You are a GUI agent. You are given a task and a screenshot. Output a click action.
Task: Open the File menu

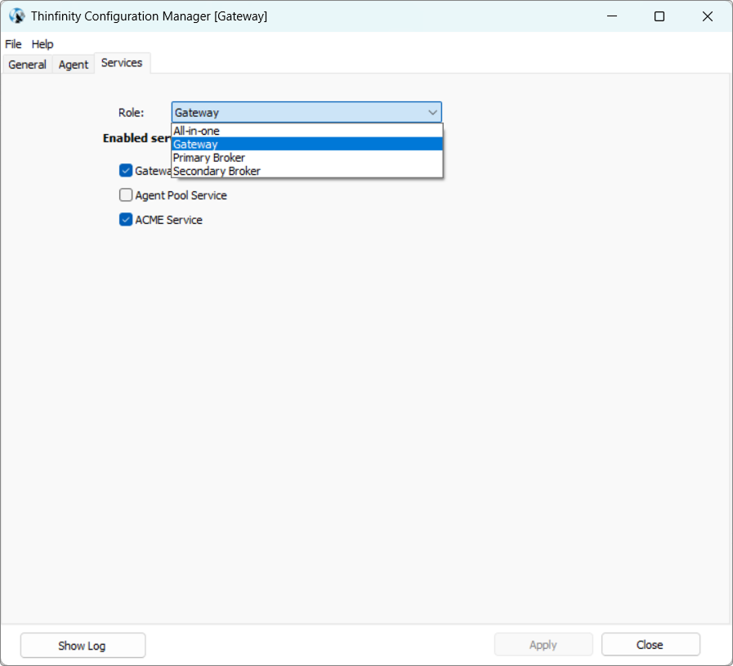point(13,44)
